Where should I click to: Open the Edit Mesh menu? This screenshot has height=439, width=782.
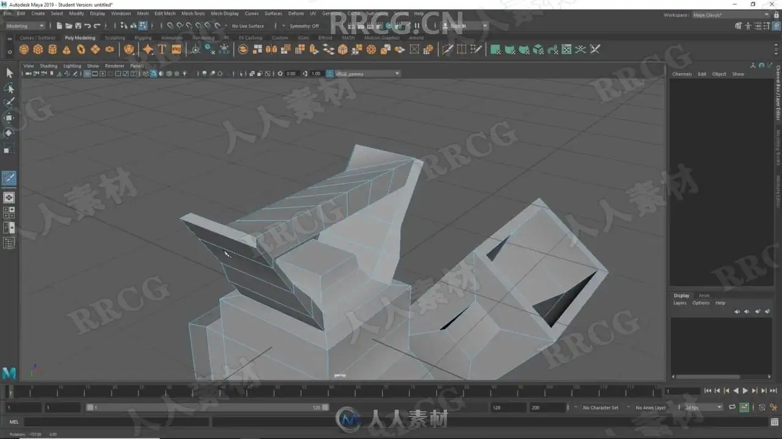165,13
